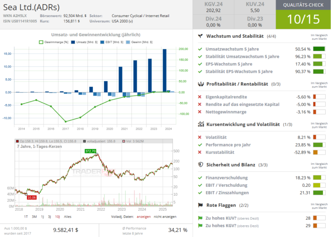331x237 pixels.
Task: Click green check beside Stabilität EPS-Wachstum 5 Jahre
Action: pos(200,72)
